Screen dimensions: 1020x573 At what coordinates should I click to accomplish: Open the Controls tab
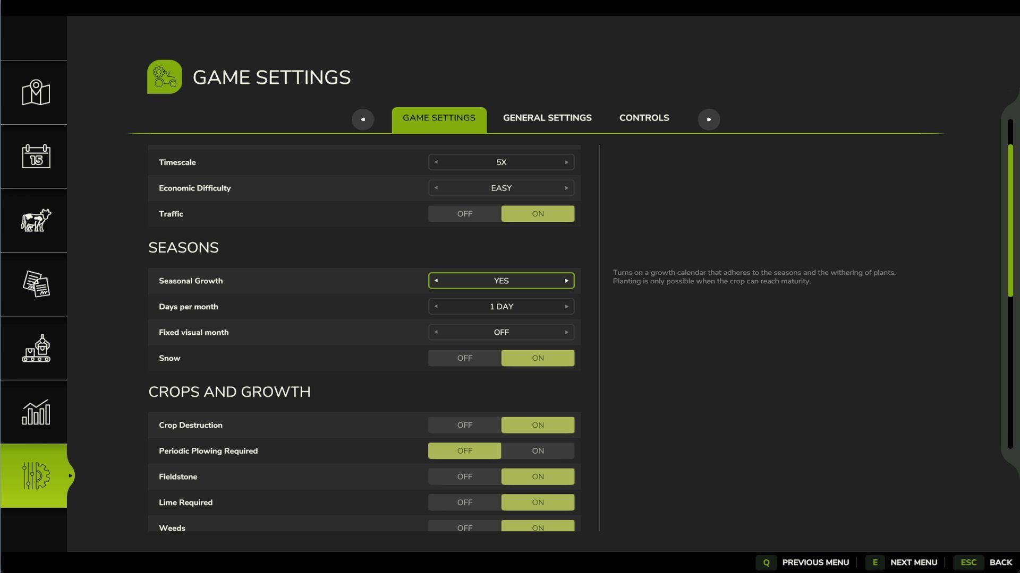pos(644,118)
